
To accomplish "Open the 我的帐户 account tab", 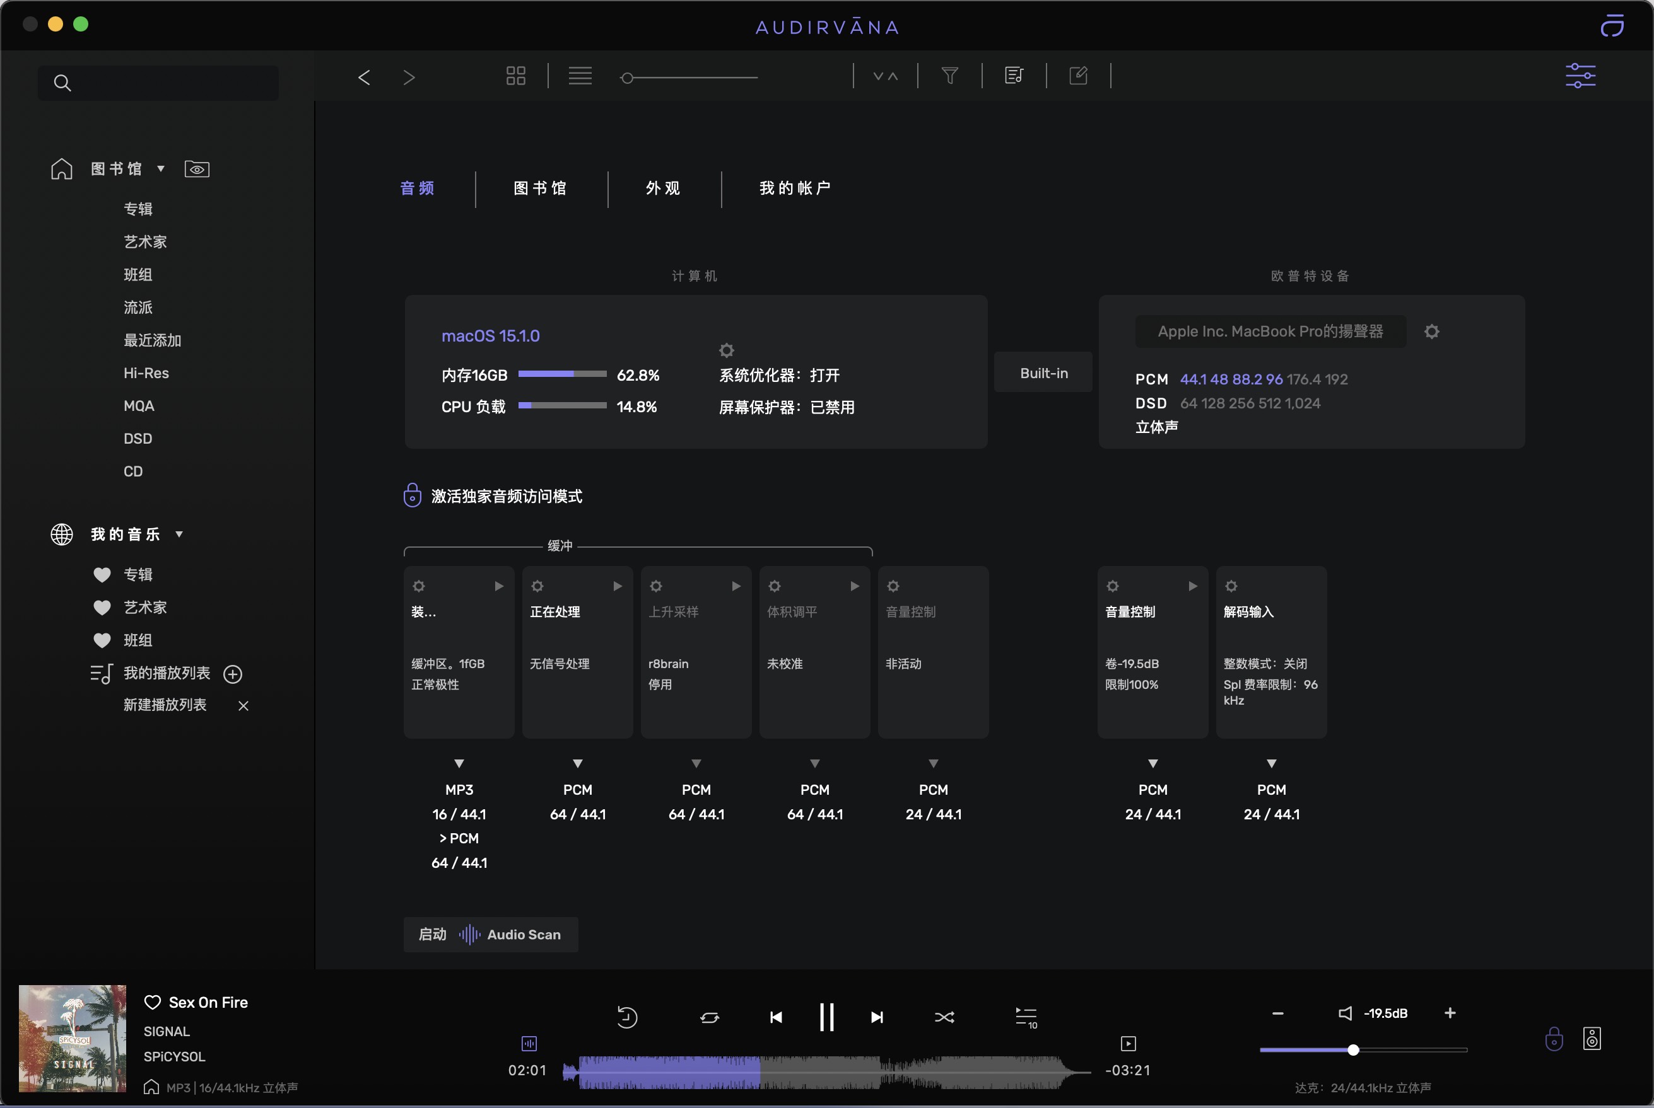I will tap(795, 188).
